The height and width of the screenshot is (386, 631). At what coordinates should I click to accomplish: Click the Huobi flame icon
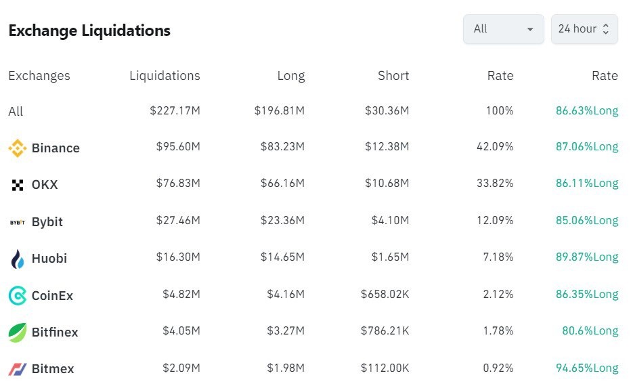(x=17, y=259)
